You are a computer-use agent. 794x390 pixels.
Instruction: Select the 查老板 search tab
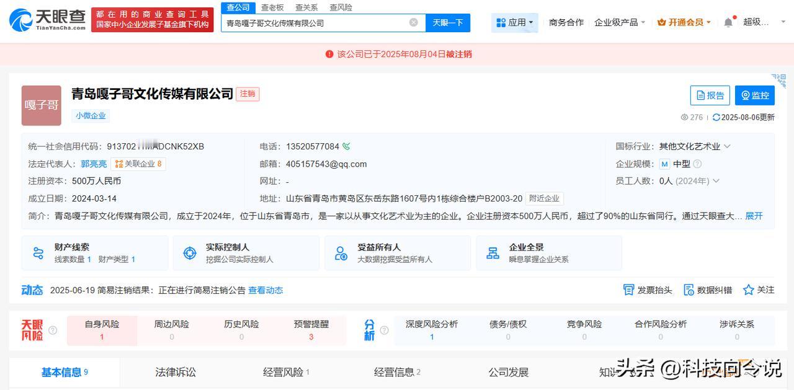click(272, 7)
